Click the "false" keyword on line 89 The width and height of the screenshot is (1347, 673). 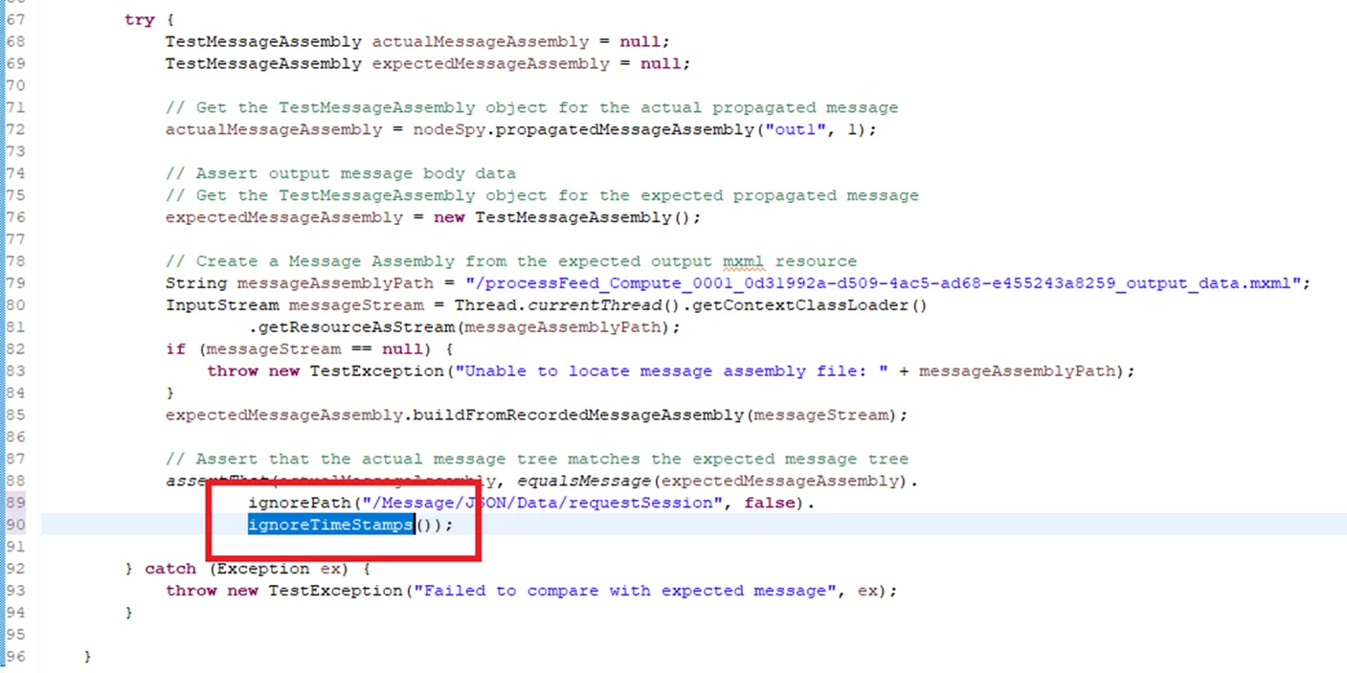pos(771,504)
